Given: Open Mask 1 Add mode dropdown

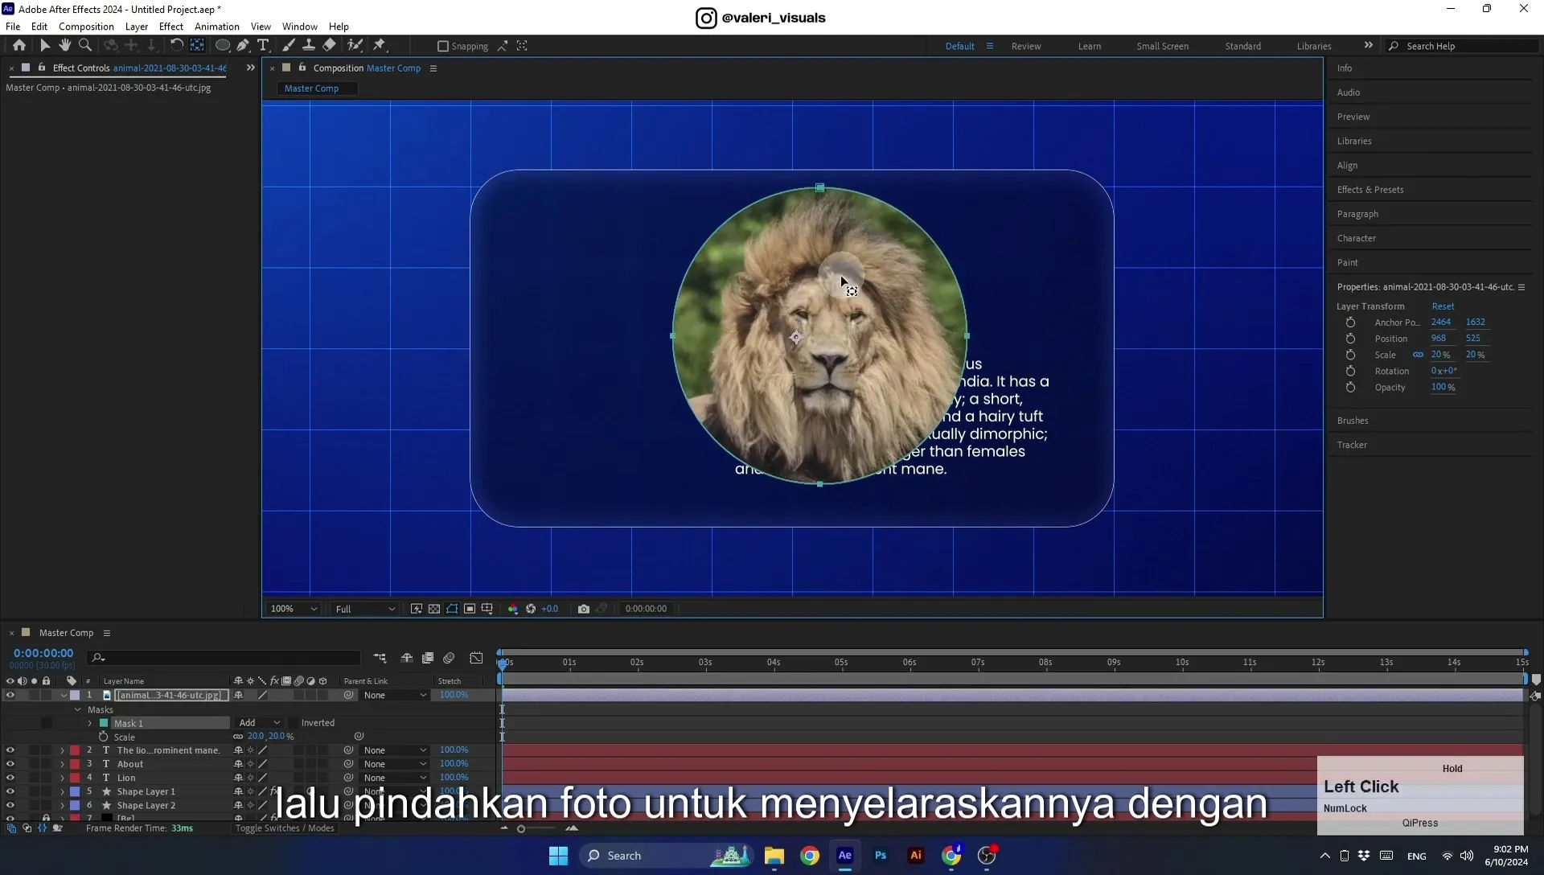Looking at the screenshot, I should (259, 723).
